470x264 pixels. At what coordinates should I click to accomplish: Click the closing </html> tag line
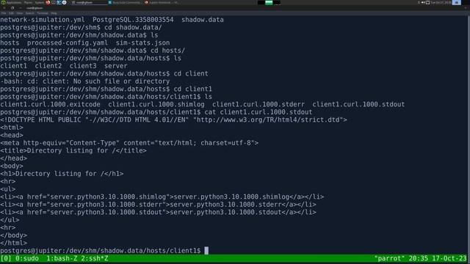pos(13,243)
